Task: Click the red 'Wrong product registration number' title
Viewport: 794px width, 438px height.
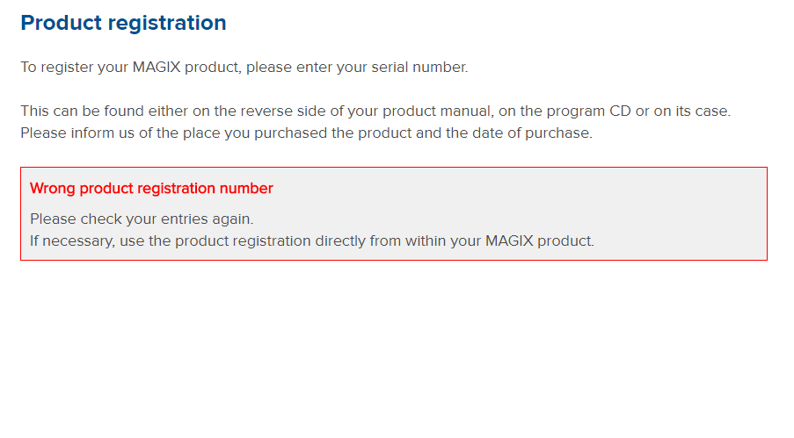Action: pyautogui.click(x=151, y=188)
